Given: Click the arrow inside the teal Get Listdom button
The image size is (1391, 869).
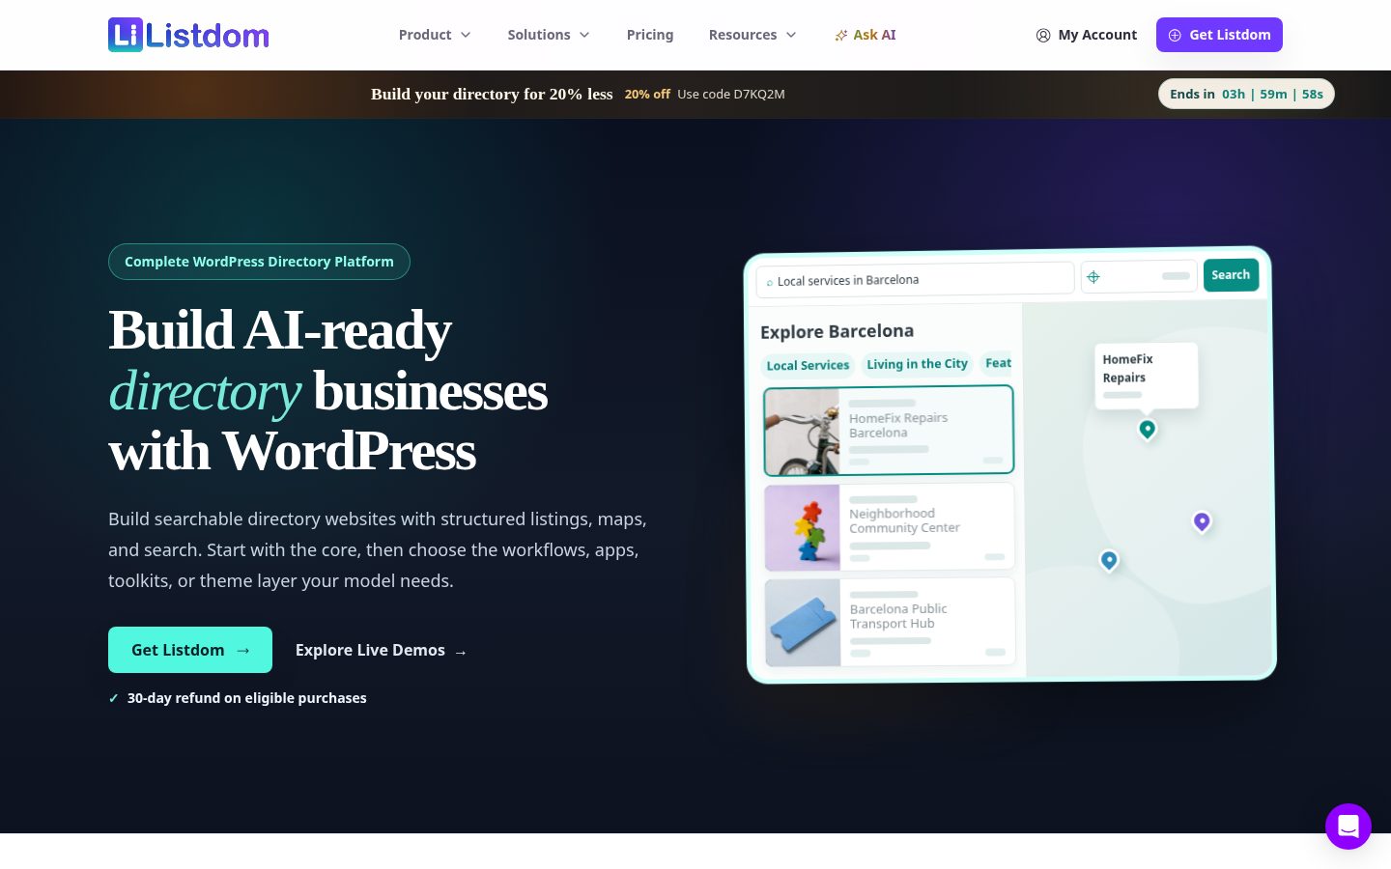Looking at the screenshot, I should 243,651.
